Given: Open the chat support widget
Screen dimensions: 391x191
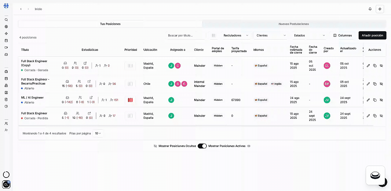Looking at the screenshot, I should (x=375, y=175).
